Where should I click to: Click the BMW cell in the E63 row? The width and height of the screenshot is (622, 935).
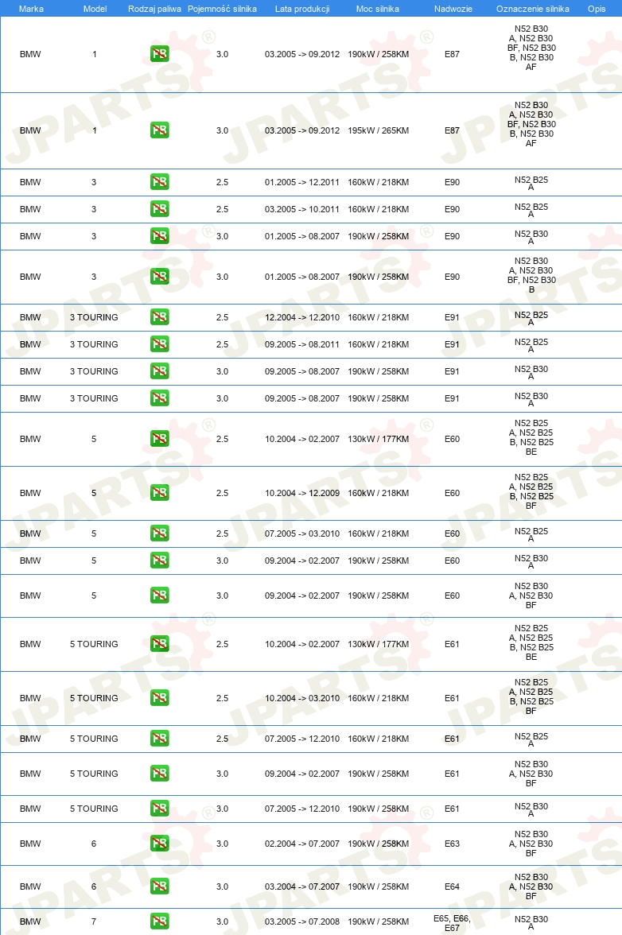point(30,843)
